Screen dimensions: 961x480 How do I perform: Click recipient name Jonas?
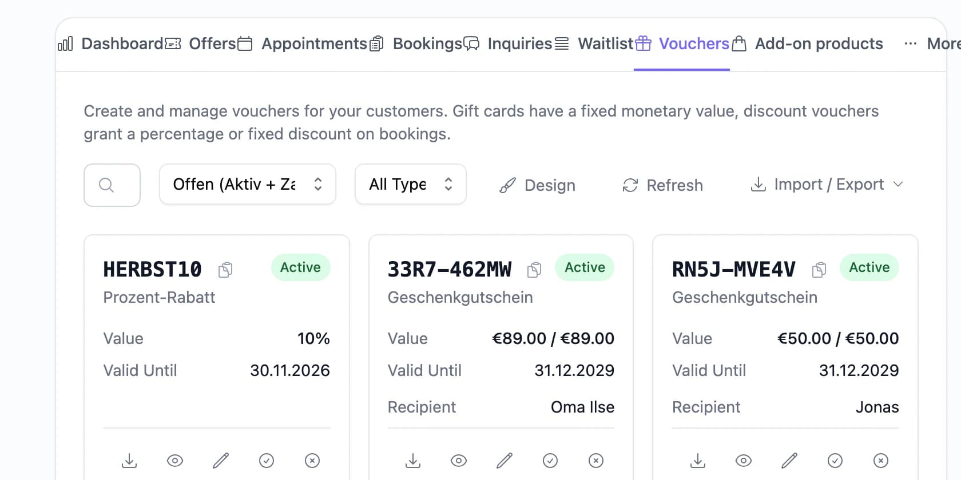click(x=877, y=407)
